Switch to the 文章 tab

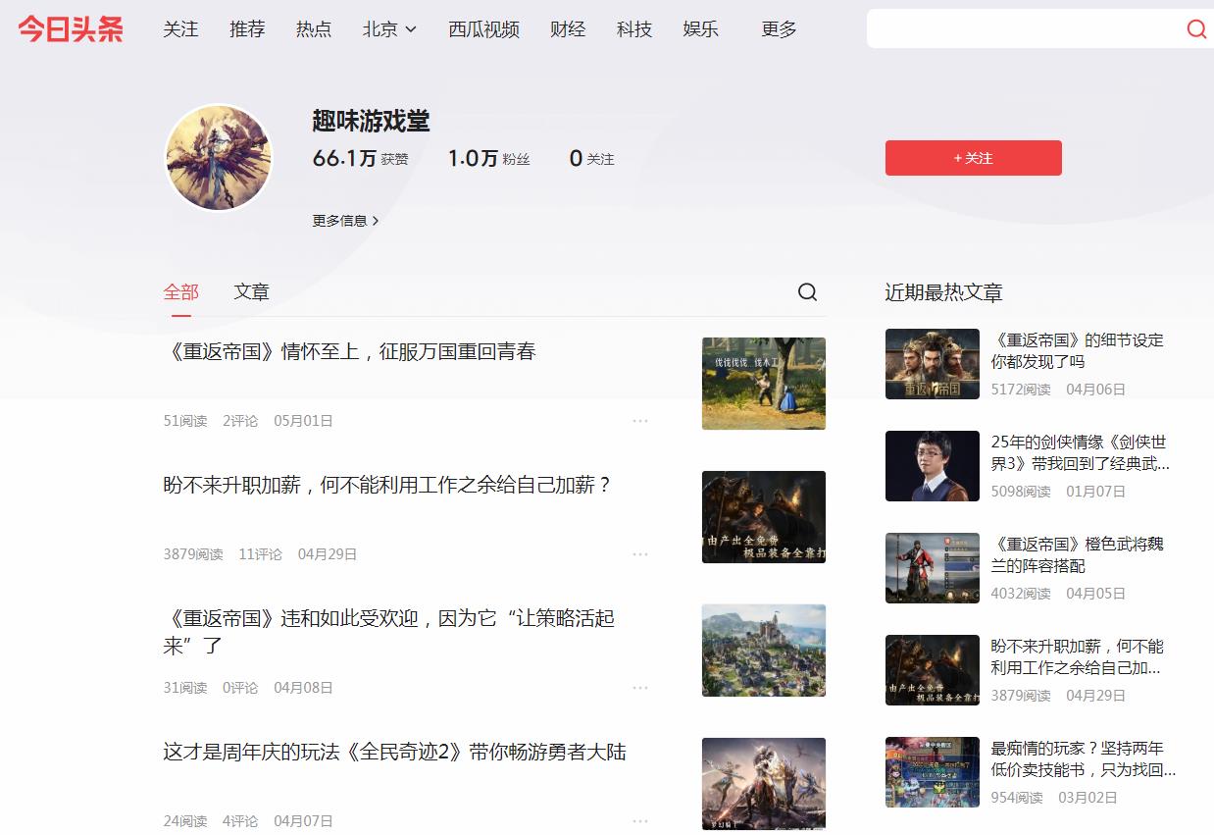pos(251,292)
